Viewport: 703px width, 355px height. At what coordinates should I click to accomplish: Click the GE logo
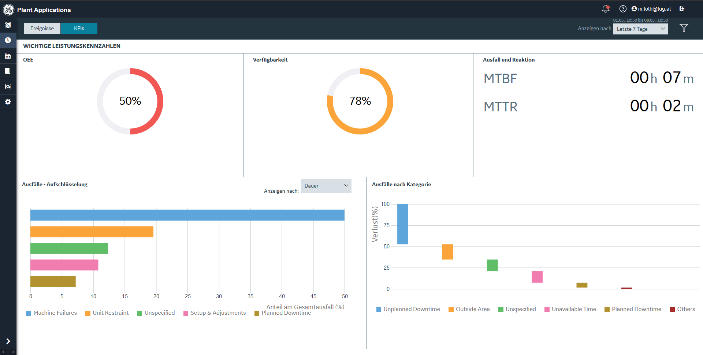8,10
